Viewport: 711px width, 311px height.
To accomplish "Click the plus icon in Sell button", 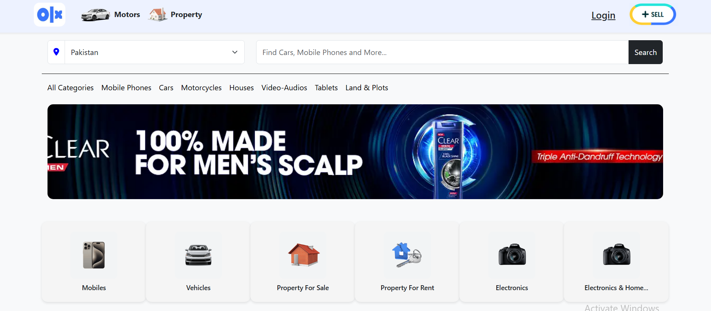I will tap(645, 14).
